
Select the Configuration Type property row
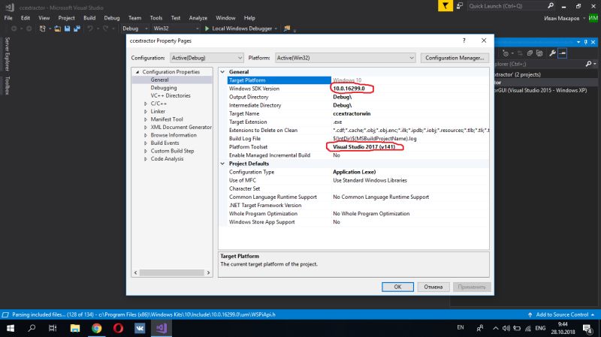click(354, 172)
